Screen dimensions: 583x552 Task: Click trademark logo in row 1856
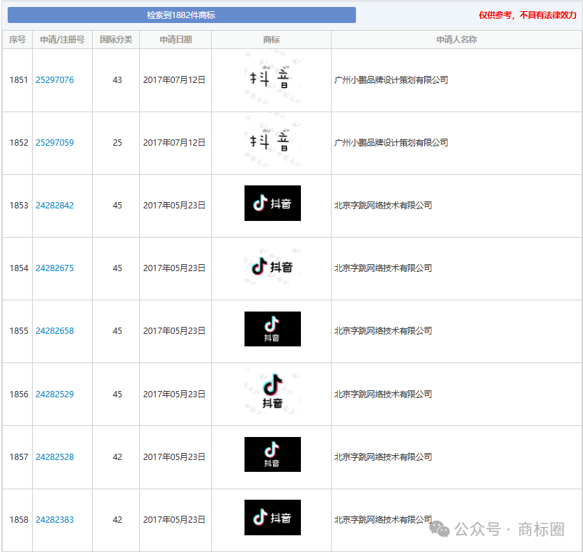coord(272,392)
